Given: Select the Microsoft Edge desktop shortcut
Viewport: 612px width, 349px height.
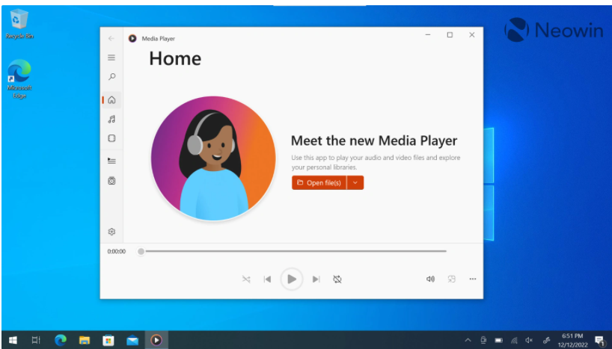Looking at the screenshot, I should point(19,78).
